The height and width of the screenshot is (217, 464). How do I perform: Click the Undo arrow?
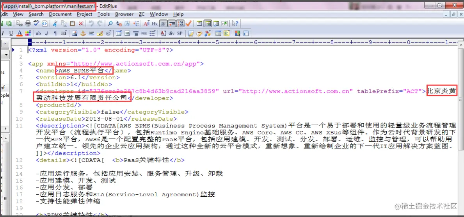[x=91, y=24]
